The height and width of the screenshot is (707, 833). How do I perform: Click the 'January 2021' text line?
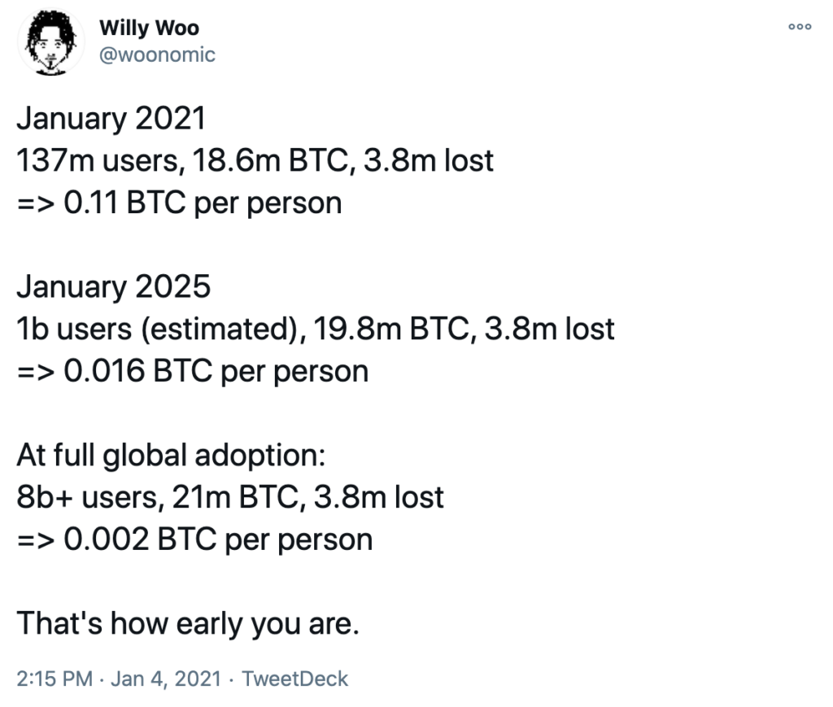[x=111, y=119]
